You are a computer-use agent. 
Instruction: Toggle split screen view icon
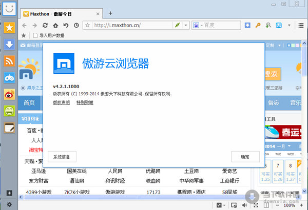[x=266, y=205]
